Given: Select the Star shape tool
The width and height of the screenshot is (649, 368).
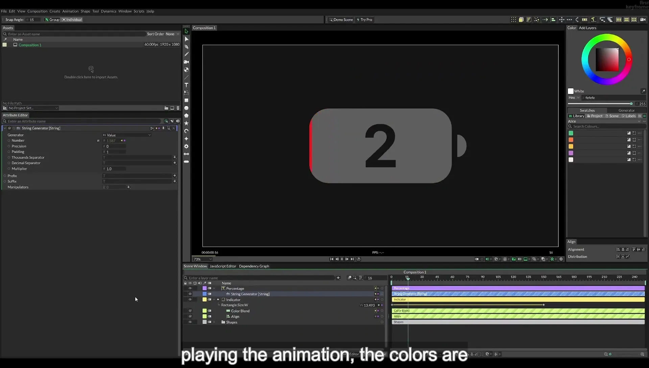Looking at the screenshot, I should point(186,123).
